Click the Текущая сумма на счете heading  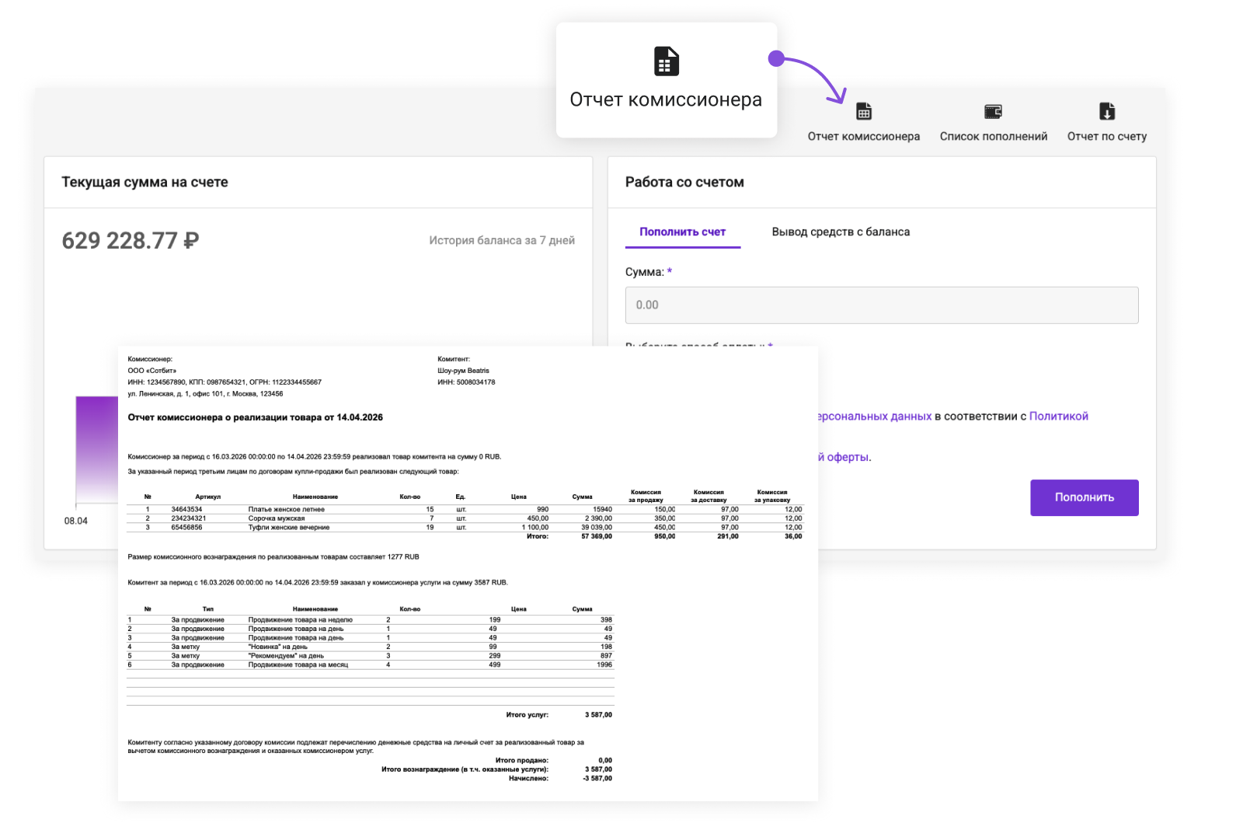pyautogui.click(x=144, y=182)
